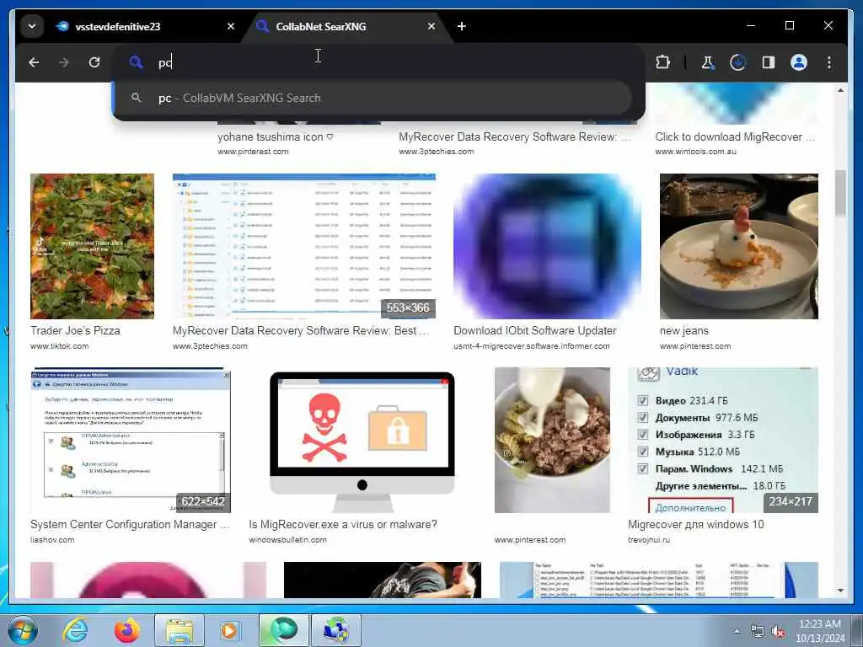Open the pasta bowl pinterest image
The height and width of the screenshot is (647, 863).
pos(552,440)
